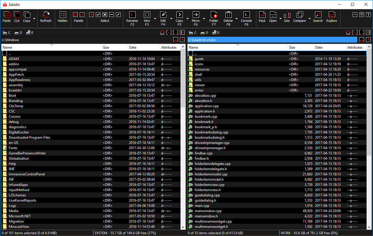Select drive D in the left pane
Screen dimensions: 373x236
(x=18, y=33)
